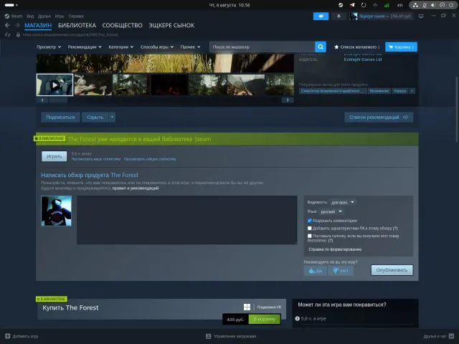Switch to the БИБЛИОТЕКА tab
Image resolution: width=459 pixels, height=344 pixels.
(x=77, y=26)
